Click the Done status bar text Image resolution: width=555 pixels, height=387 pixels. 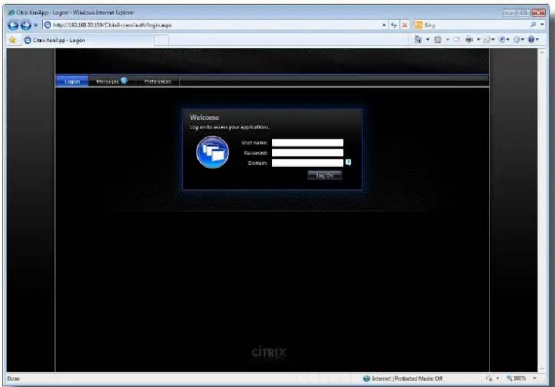(x=14, y=378)
